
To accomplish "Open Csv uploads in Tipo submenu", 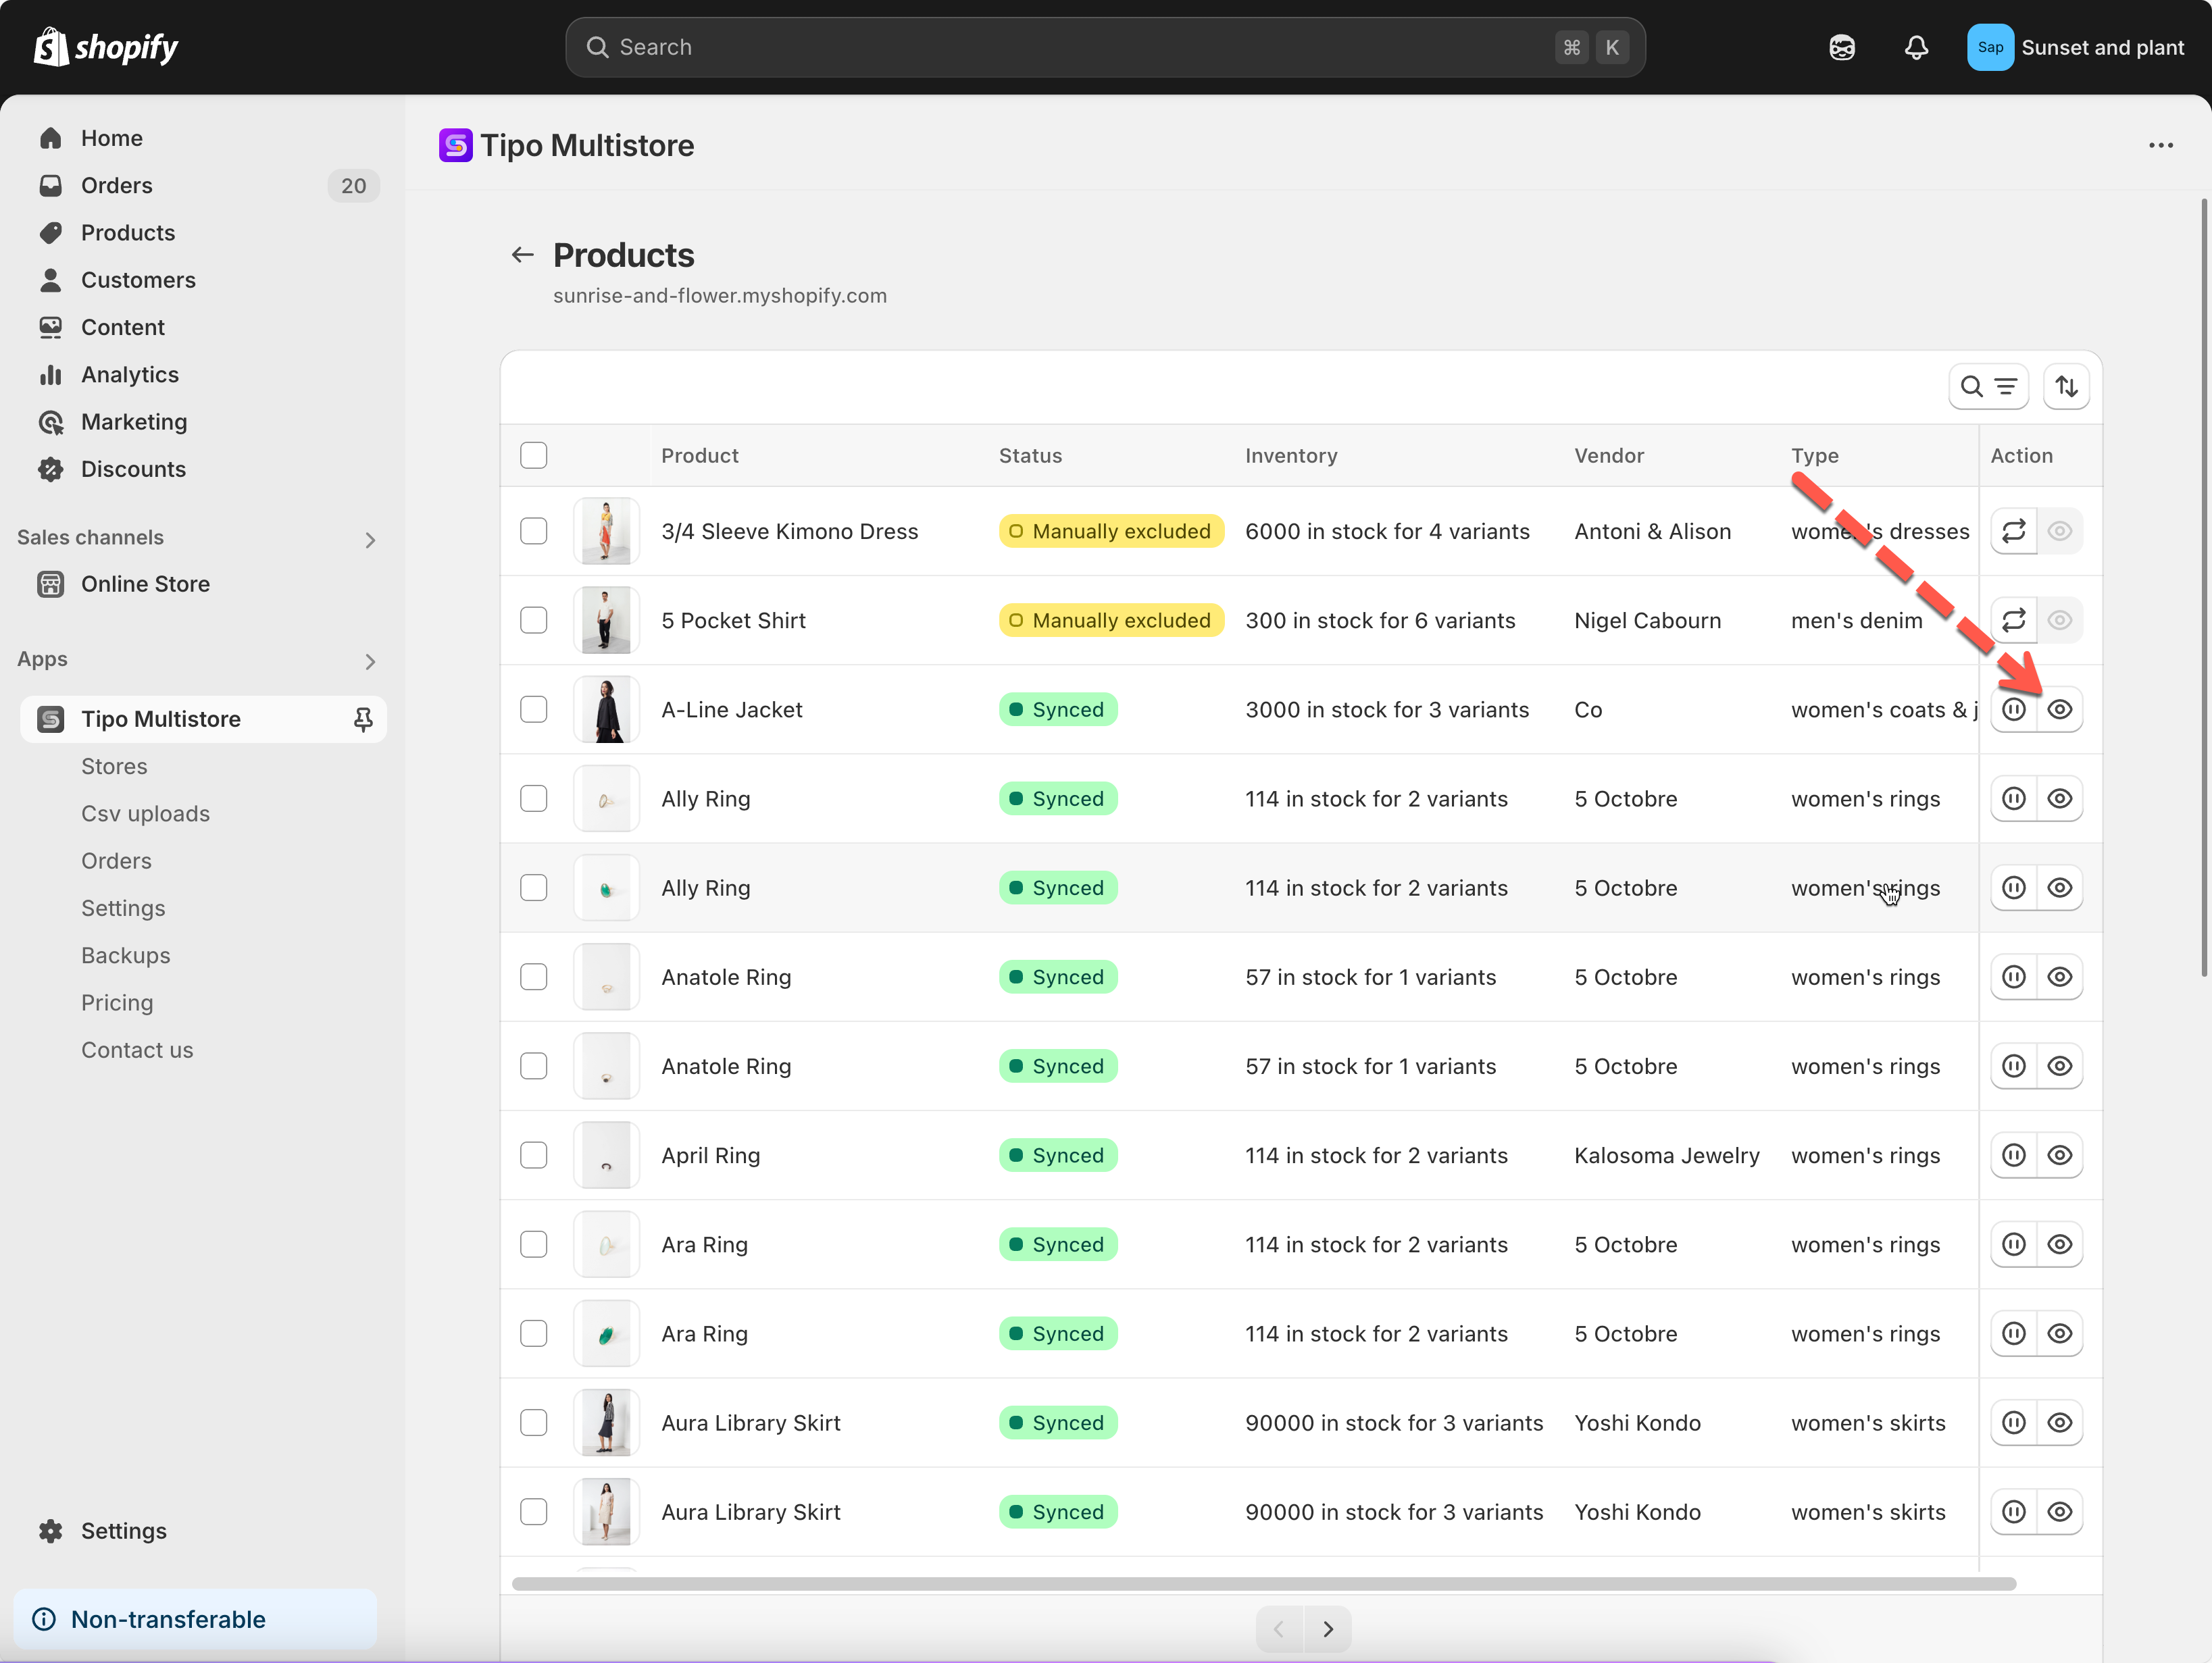I will pyautogui.click(x=146, y=813).
